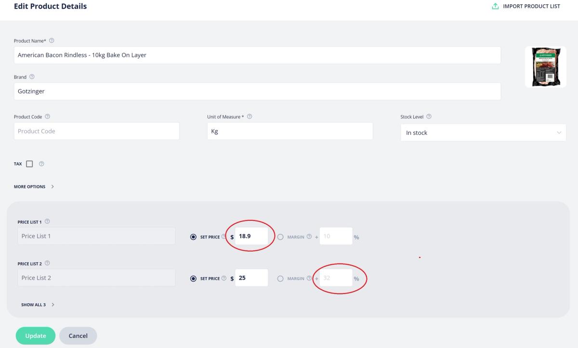Click Price List 1 margin percent field
578x348 pixels.
point(336,236)
